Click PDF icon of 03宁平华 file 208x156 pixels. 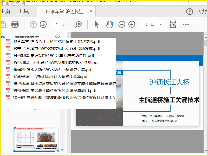(8, 48)
